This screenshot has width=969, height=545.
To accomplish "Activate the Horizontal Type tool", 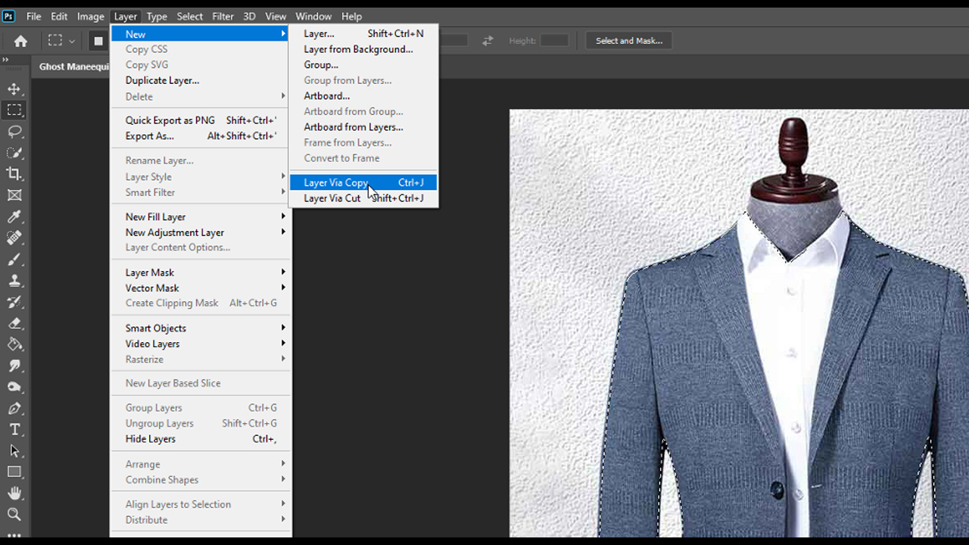I will click(14, 429).
